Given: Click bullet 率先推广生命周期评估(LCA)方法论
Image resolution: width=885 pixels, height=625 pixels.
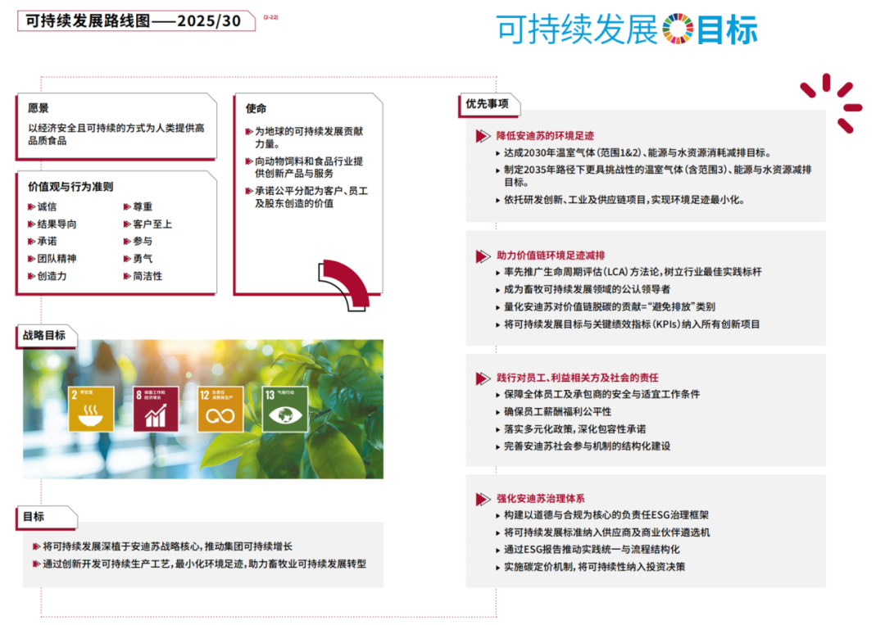Looking at the screenshot, I should click(x=632, y=272).
